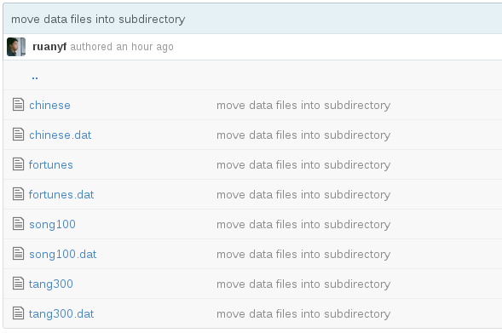502x333 pixels.
Task: Click the file icon beside fortunes.dat
Action: pos(18,194)
